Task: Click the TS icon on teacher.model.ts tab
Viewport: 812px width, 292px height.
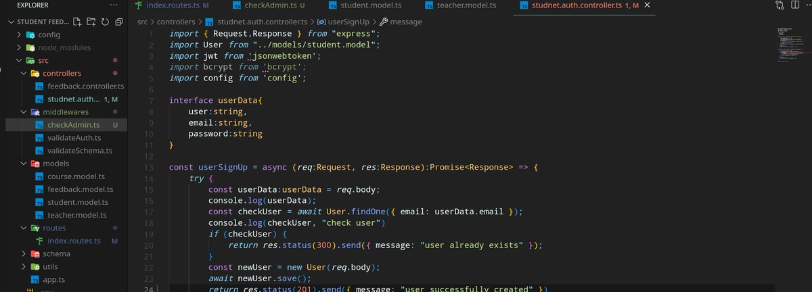Action: (430, 5)
